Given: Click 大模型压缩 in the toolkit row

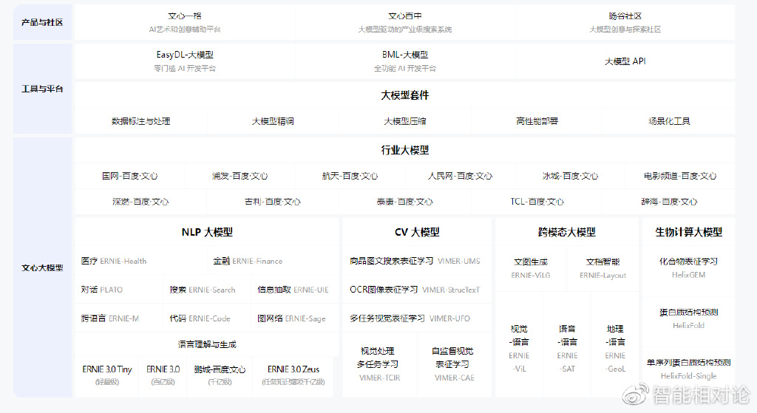Looking at the screenshot, I should click(404, 121).
